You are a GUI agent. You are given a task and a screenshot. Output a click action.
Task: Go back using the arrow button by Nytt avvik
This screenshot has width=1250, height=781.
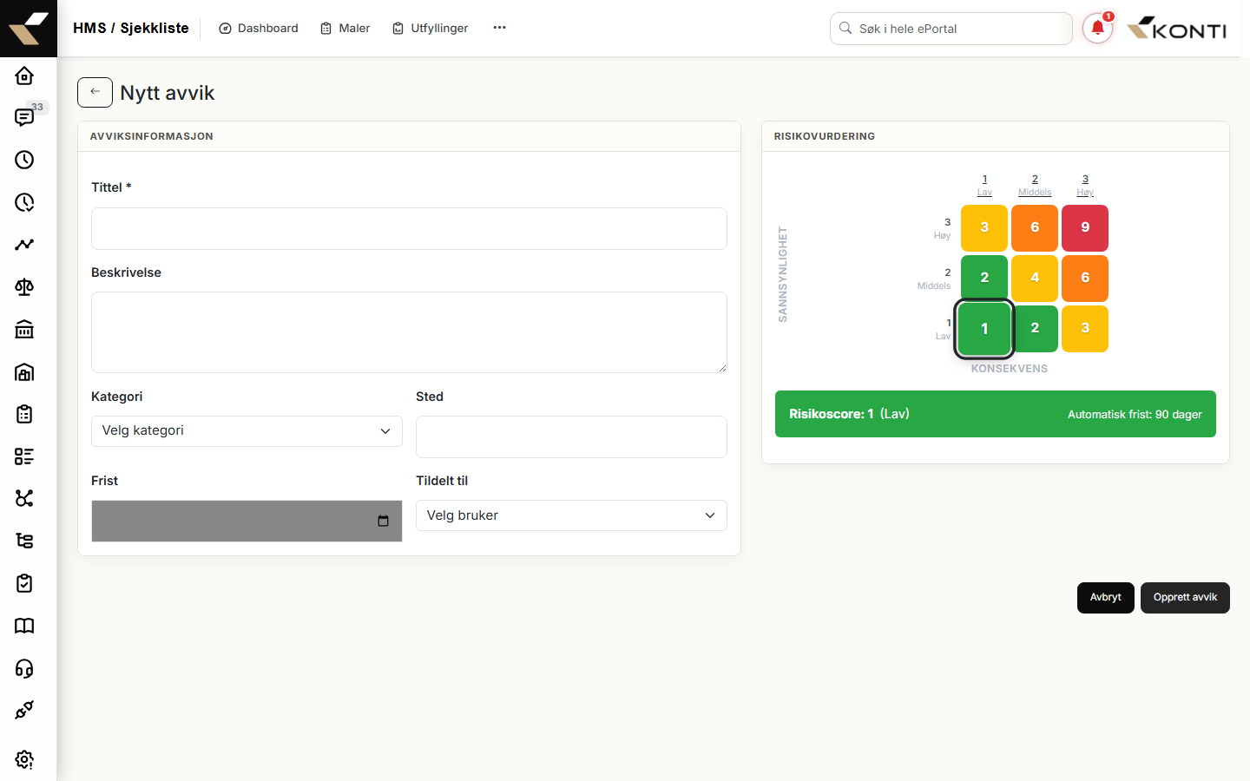(x=95, y=92)
